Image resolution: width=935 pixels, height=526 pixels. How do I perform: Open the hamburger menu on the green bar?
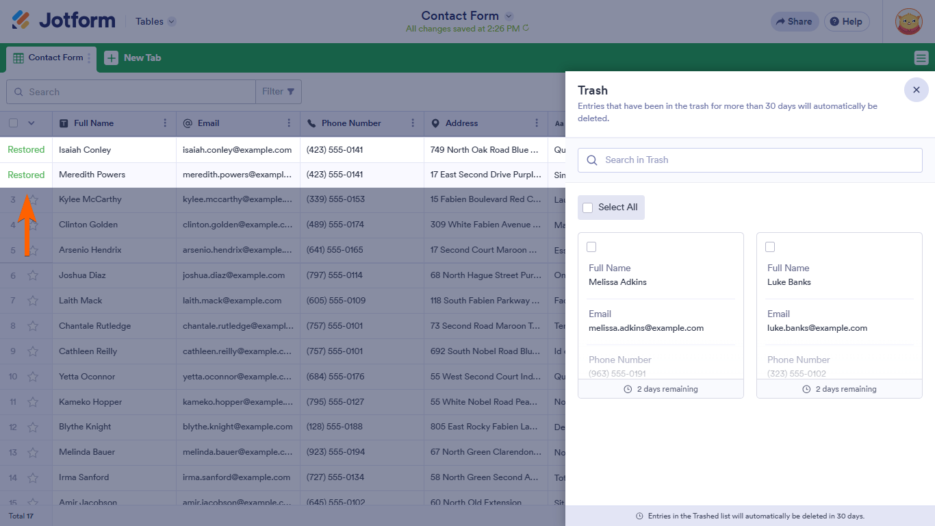(921, 58)
